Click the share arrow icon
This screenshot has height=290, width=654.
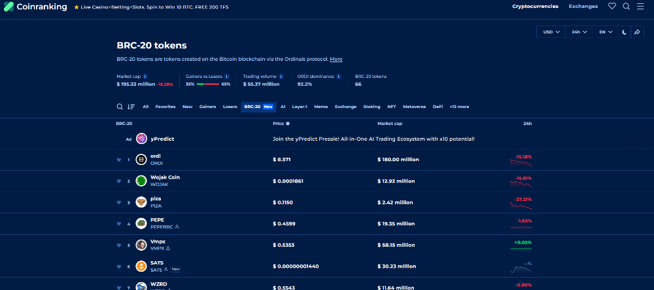637,32
